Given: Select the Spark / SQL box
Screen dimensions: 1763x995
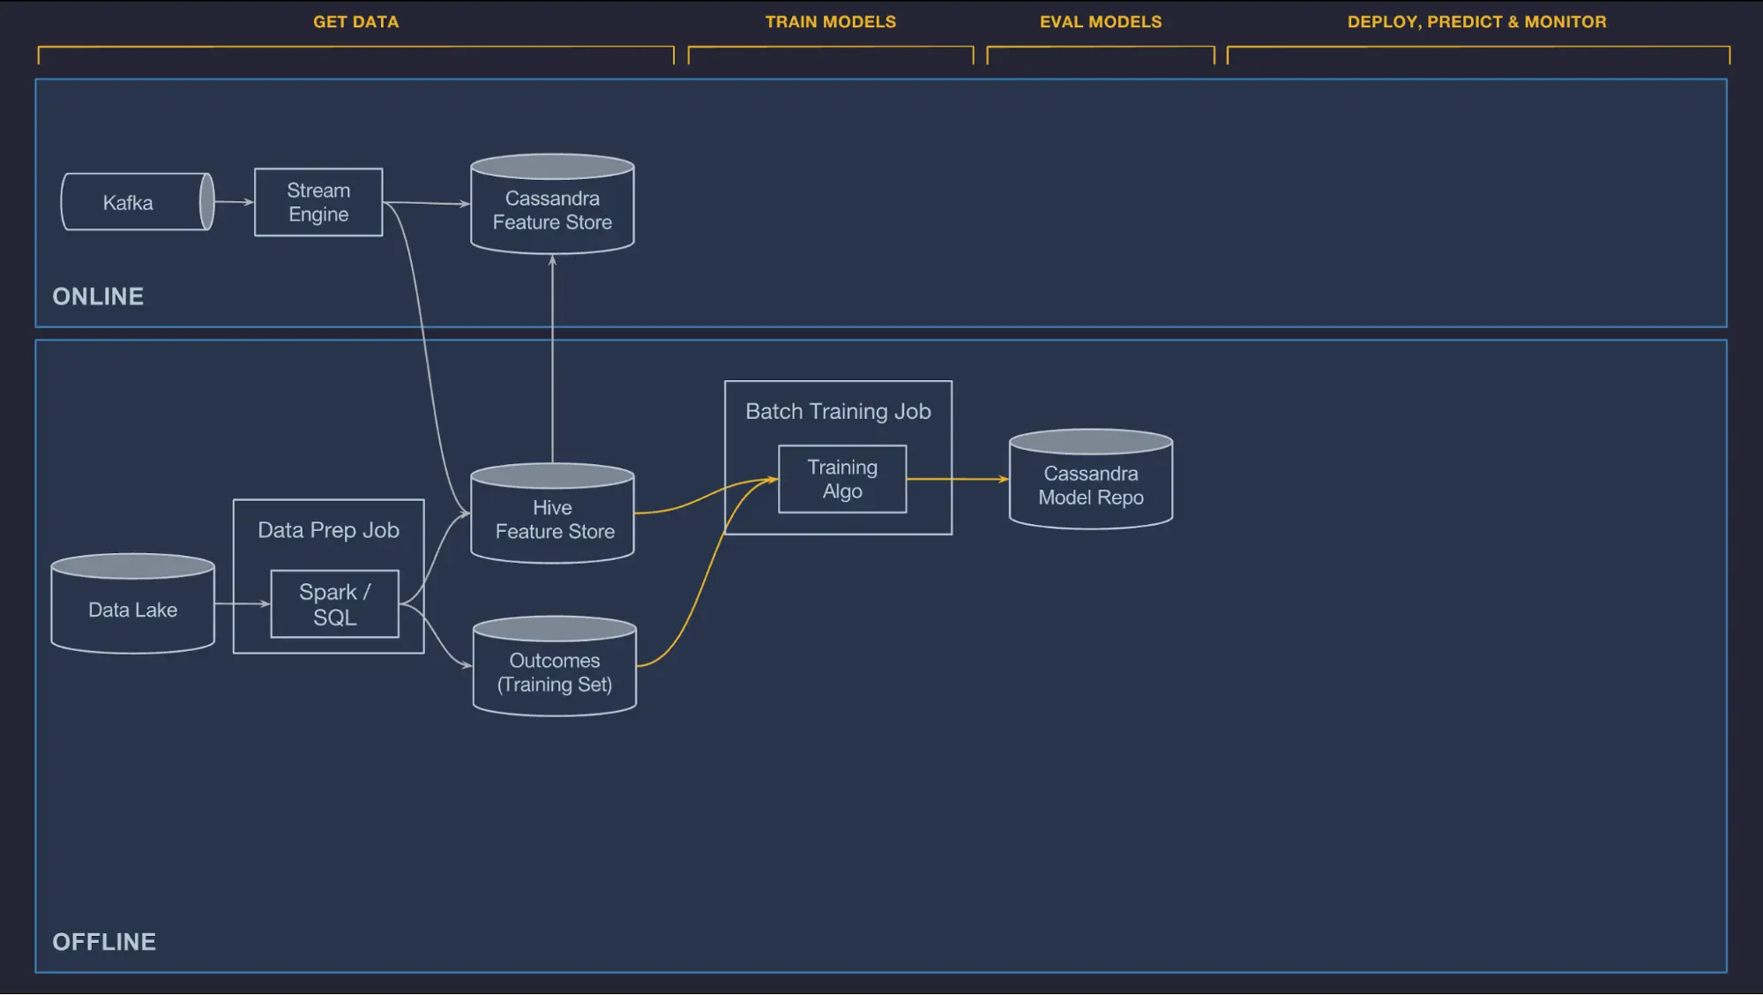Looking at the screenshot, I should click(334, 604).
